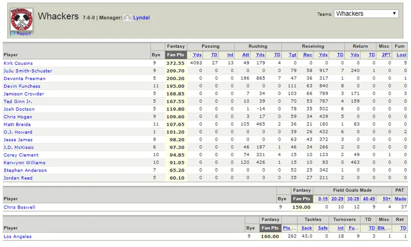Sort defense by Ret TD column
The height and width of the screenshot is (247, 411).
(403, 228)
